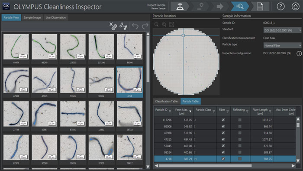
Task: Click the split particle tool icon
Action: [x=123, y=26]
